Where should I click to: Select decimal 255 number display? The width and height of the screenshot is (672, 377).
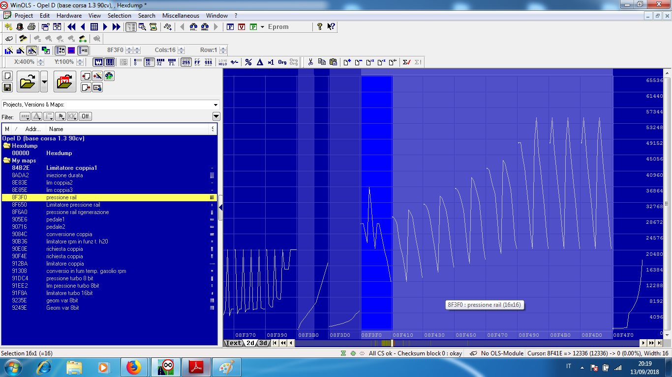(x=186, y=62)
